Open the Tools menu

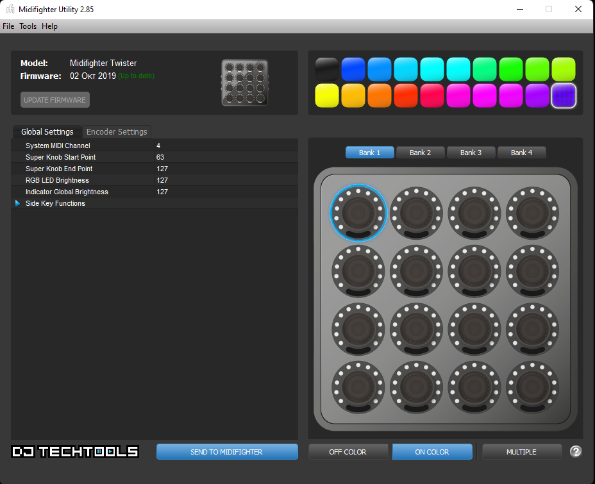pos(28,26)
